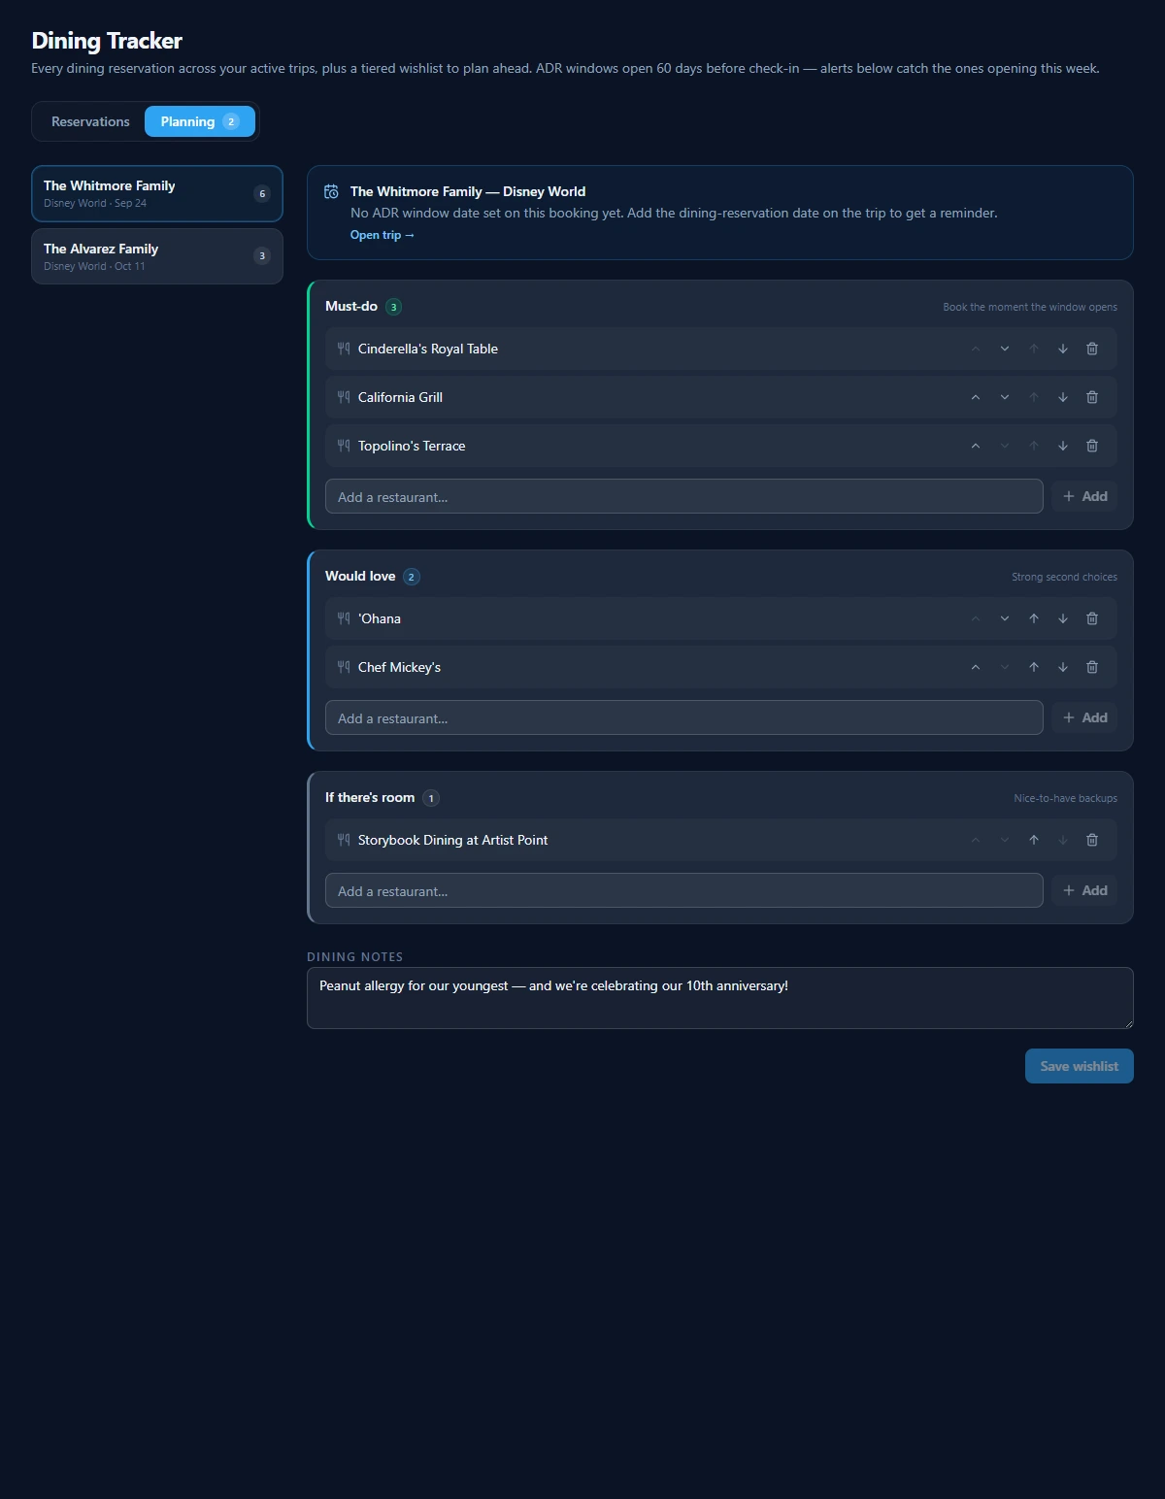The image size is (1165, 1499).
Task: Demote Cinderella's Royal Table with down arrow
Action: point(1063,349)
